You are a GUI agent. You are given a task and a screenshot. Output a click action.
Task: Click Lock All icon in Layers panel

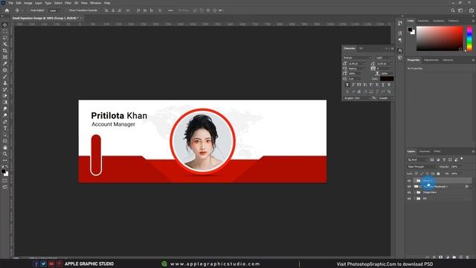438,173
